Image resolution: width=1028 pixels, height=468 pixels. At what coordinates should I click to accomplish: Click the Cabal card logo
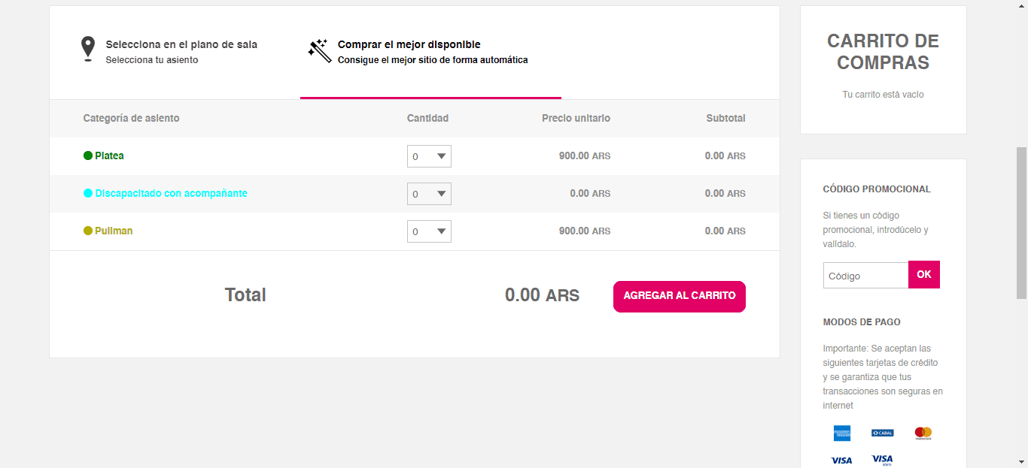882,433
